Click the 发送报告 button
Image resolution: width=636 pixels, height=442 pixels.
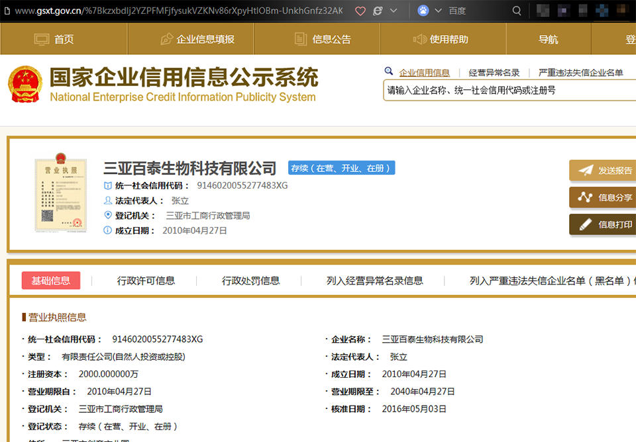tap(603, 170)
